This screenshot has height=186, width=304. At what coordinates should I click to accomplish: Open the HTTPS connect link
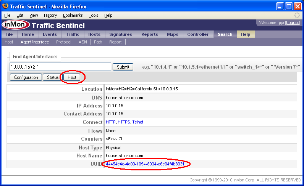click(x=124, y=122)
